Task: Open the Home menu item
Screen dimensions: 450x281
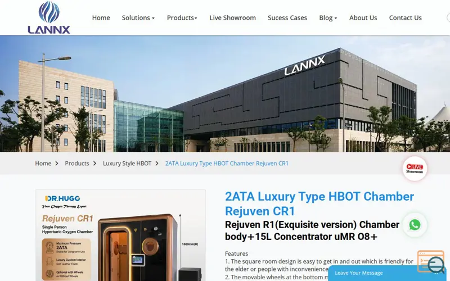Action: coord(101,18)
